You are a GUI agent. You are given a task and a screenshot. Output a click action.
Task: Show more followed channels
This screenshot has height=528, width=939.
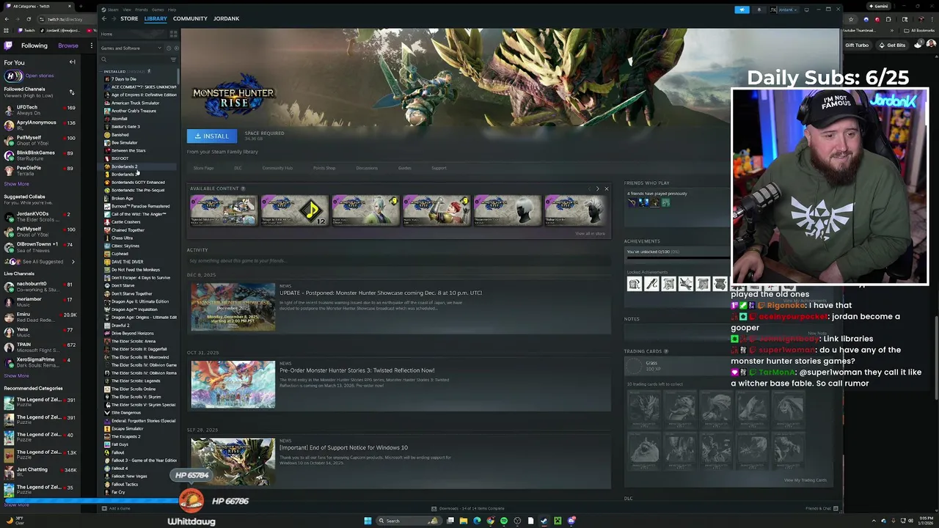coord(16,184)
